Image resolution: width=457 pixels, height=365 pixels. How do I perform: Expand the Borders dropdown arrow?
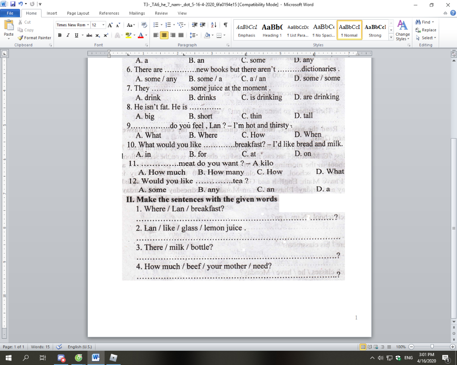coord(224,35)
